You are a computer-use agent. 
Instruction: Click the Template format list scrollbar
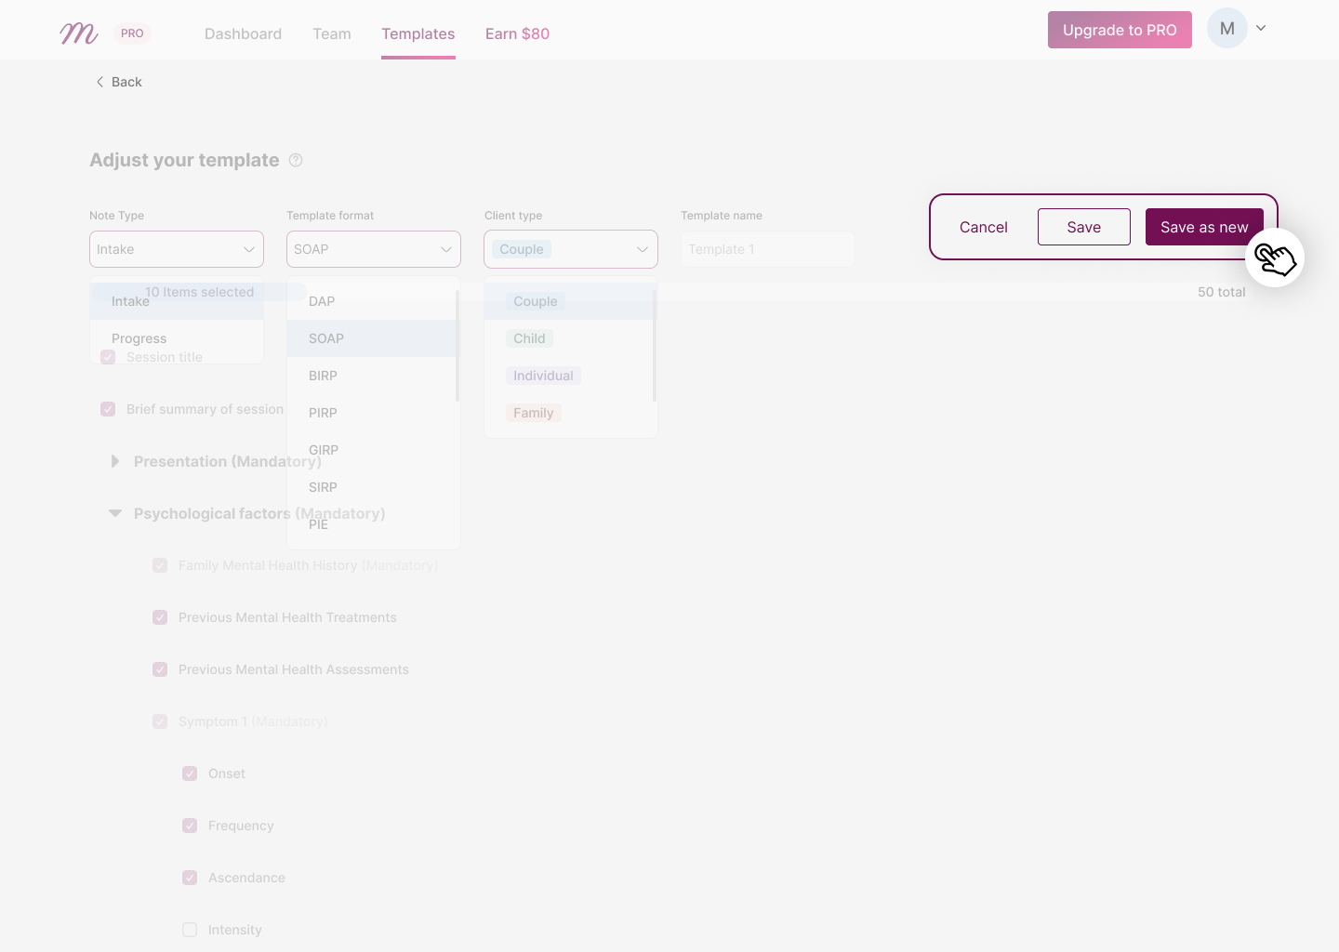click(x=457, y=346)
